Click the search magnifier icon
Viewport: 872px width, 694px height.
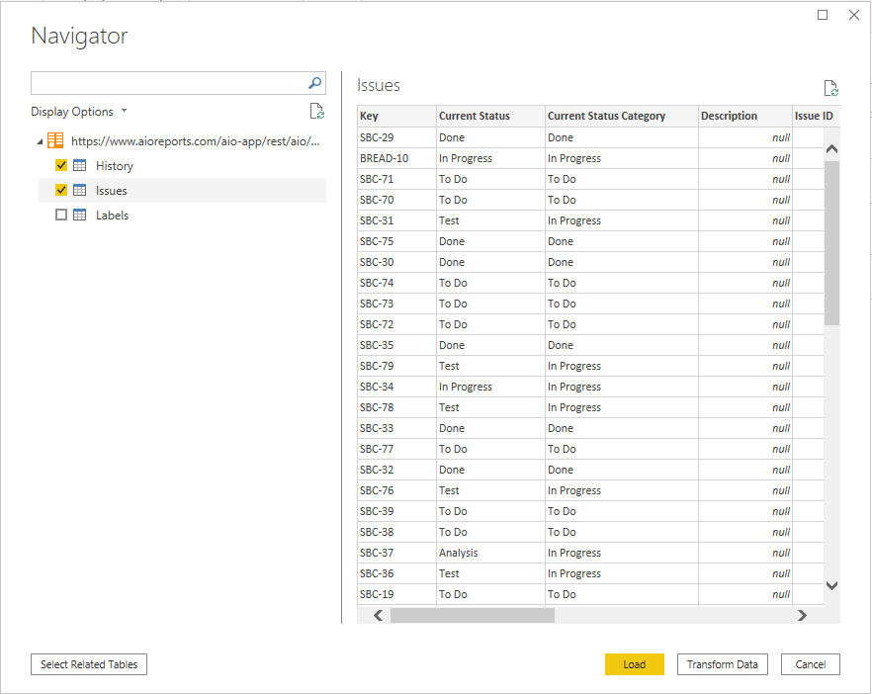click(x=313, y=83)
